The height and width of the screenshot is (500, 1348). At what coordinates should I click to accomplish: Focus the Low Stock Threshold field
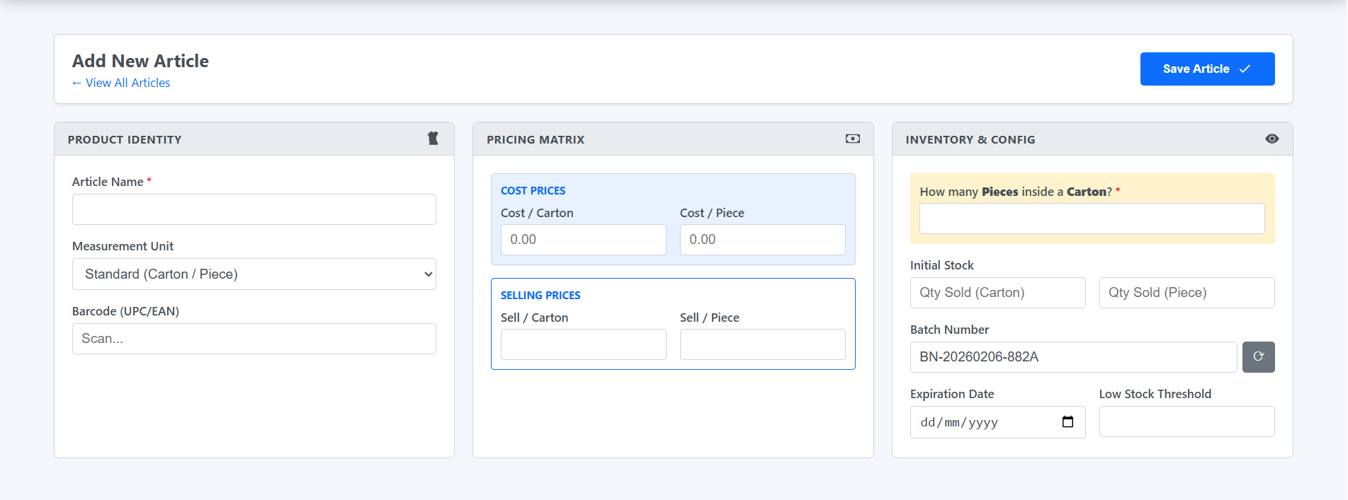[1187, 421]
